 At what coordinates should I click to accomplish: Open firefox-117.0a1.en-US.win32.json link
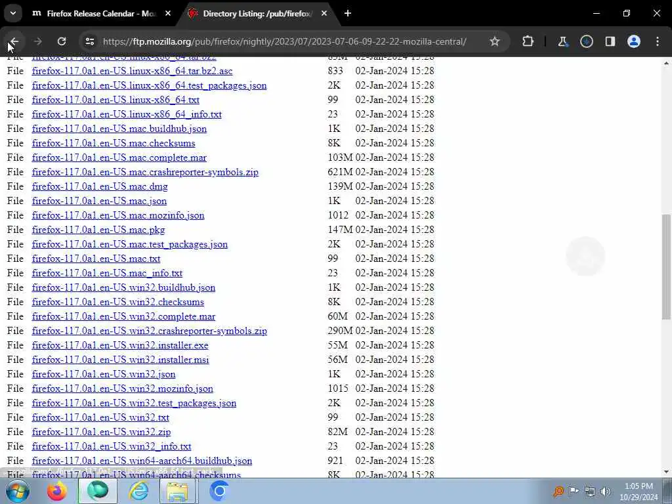coord(104,374)
